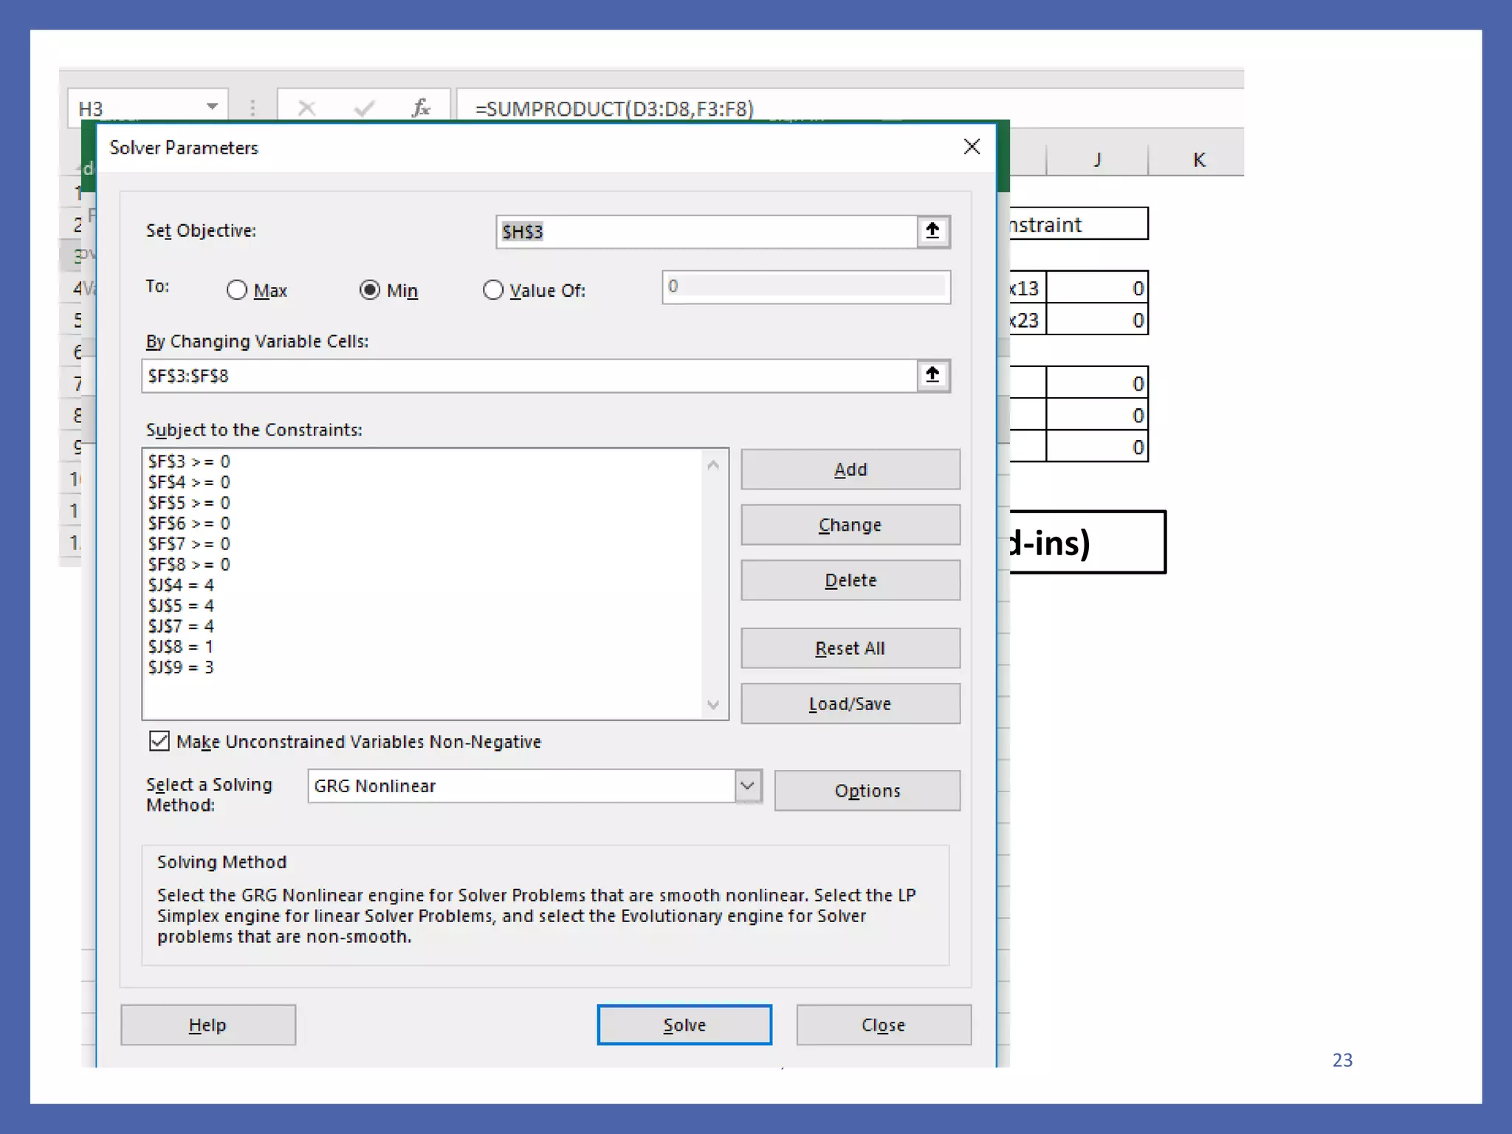Select constraint $F$3 >= 0
The image size is (1512, 1134).
click(x=189, y=461)
